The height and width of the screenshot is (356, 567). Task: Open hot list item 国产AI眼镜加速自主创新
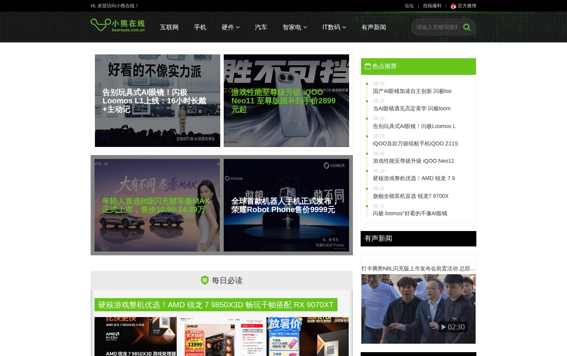412,91
